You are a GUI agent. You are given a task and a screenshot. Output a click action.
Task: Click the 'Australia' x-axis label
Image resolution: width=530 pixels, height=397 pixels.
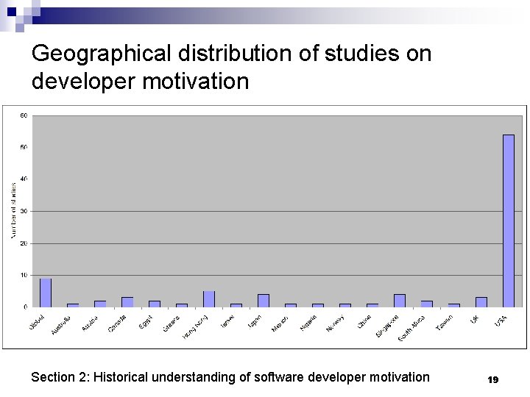pos(61,325)
